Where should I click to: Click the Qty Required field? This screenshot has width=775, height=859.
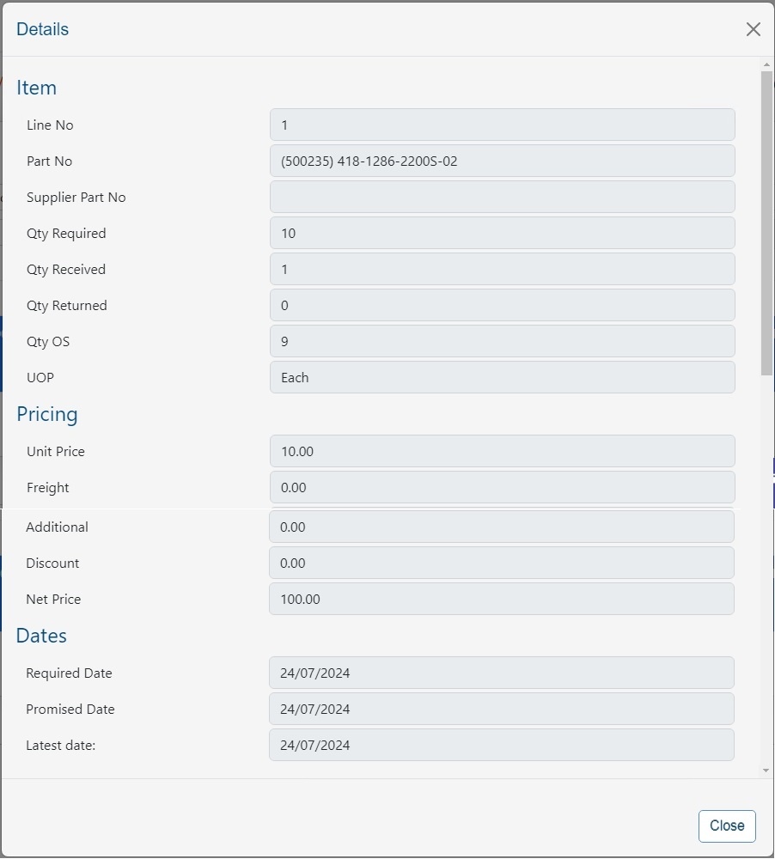point(502,233)
